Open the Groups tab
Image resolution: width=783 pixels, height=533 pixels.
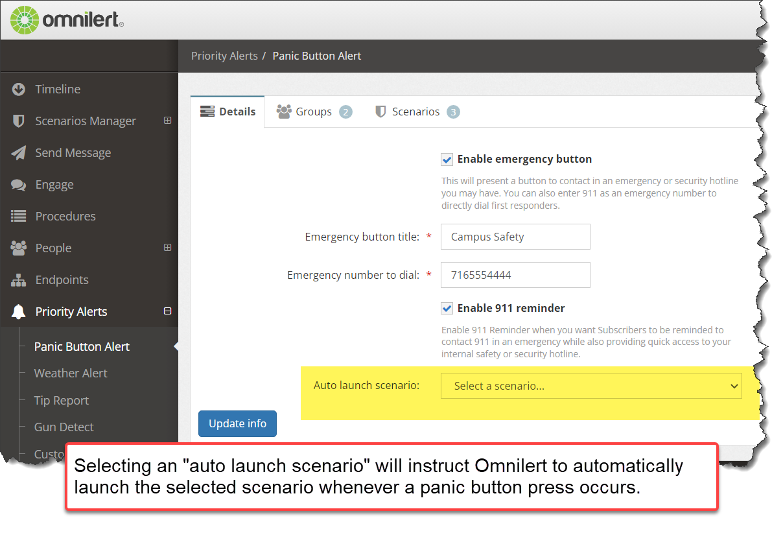tap(314, 112)
